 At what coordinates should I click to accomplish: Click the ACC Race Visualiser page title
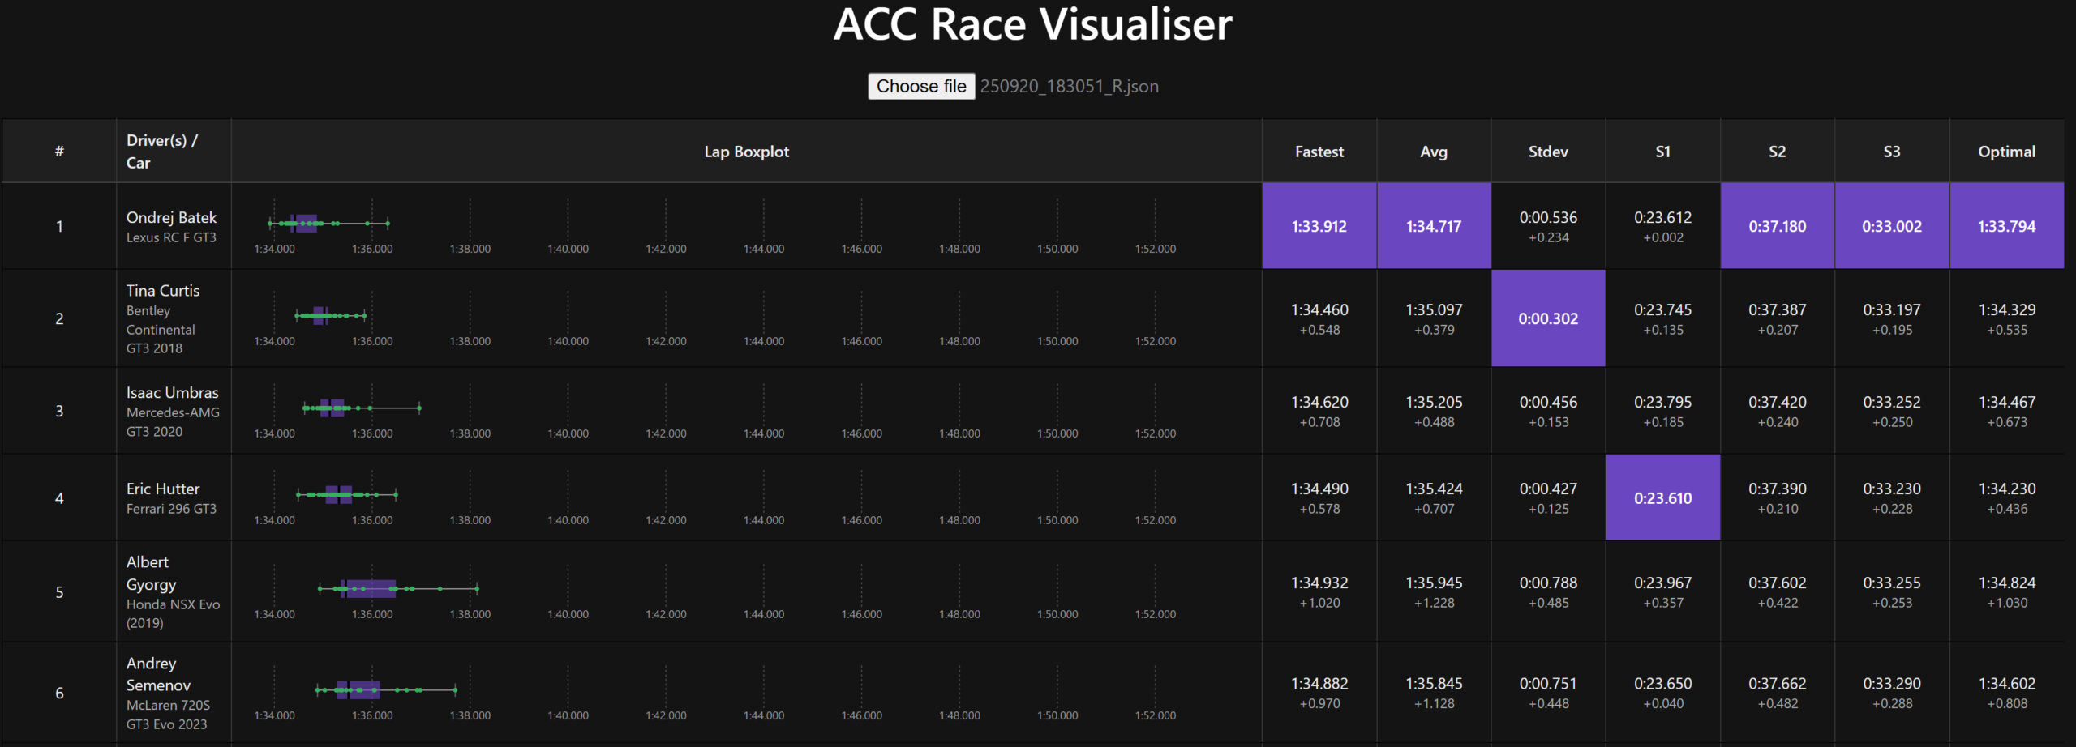pyautogui.click(x=1032, y=24)
